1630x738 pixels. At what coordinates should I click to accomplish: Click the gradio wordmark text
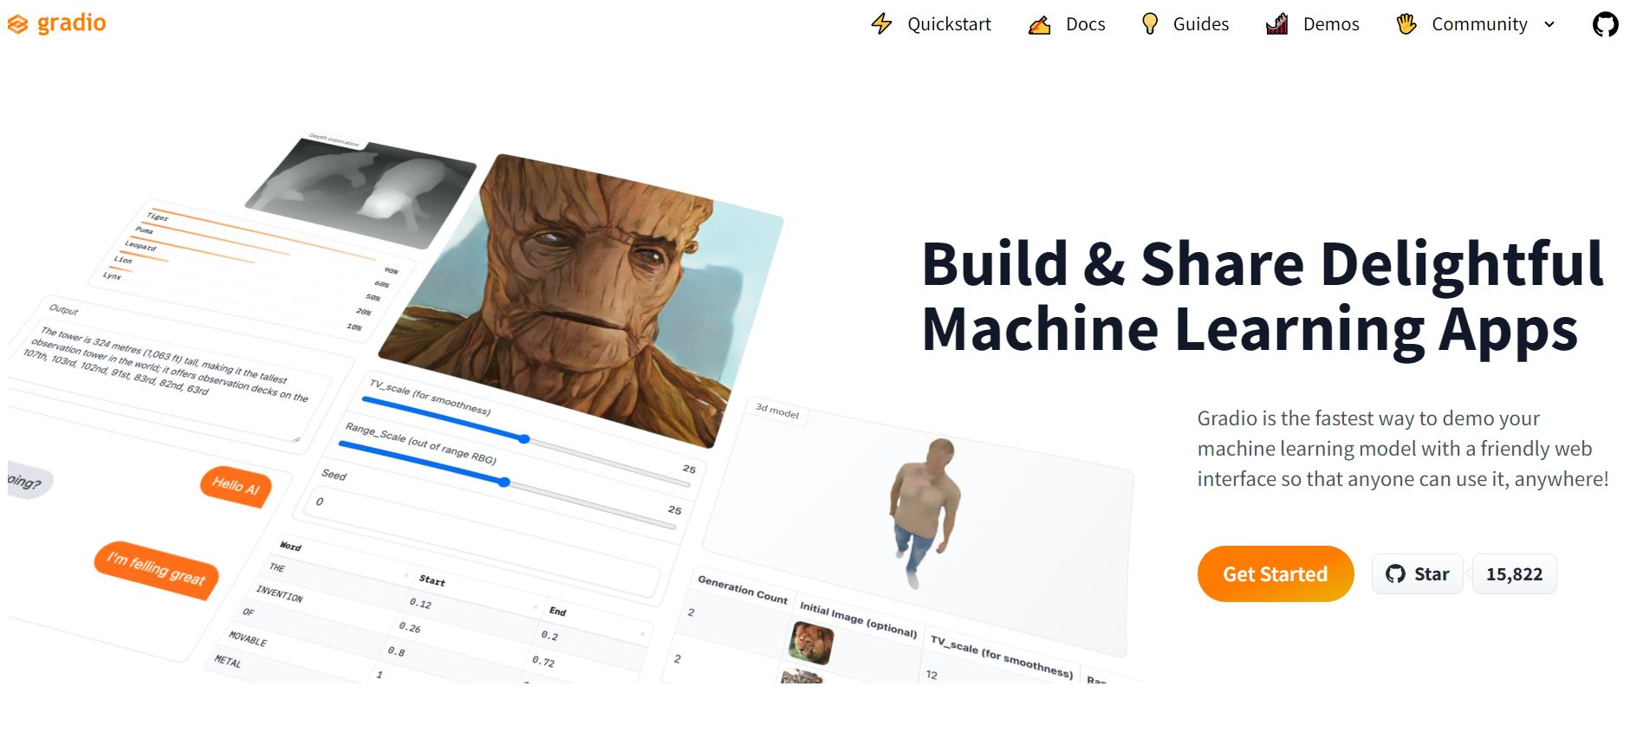(x=71, y=23)
